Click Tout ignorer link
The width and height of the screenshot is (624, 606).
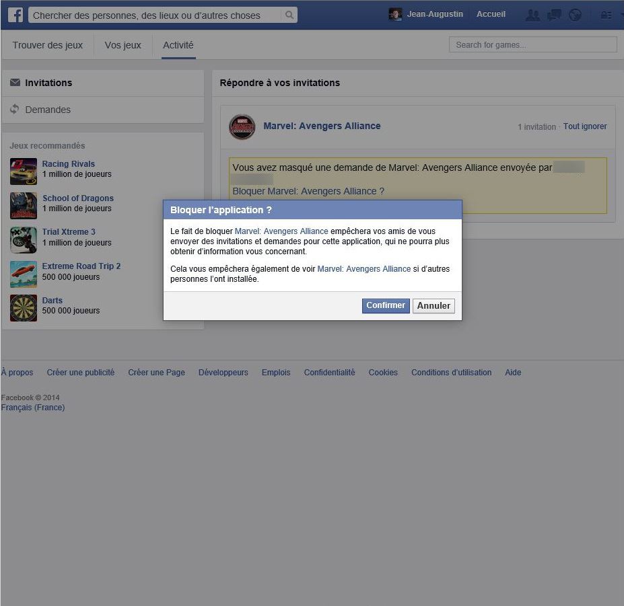[584, 126]
